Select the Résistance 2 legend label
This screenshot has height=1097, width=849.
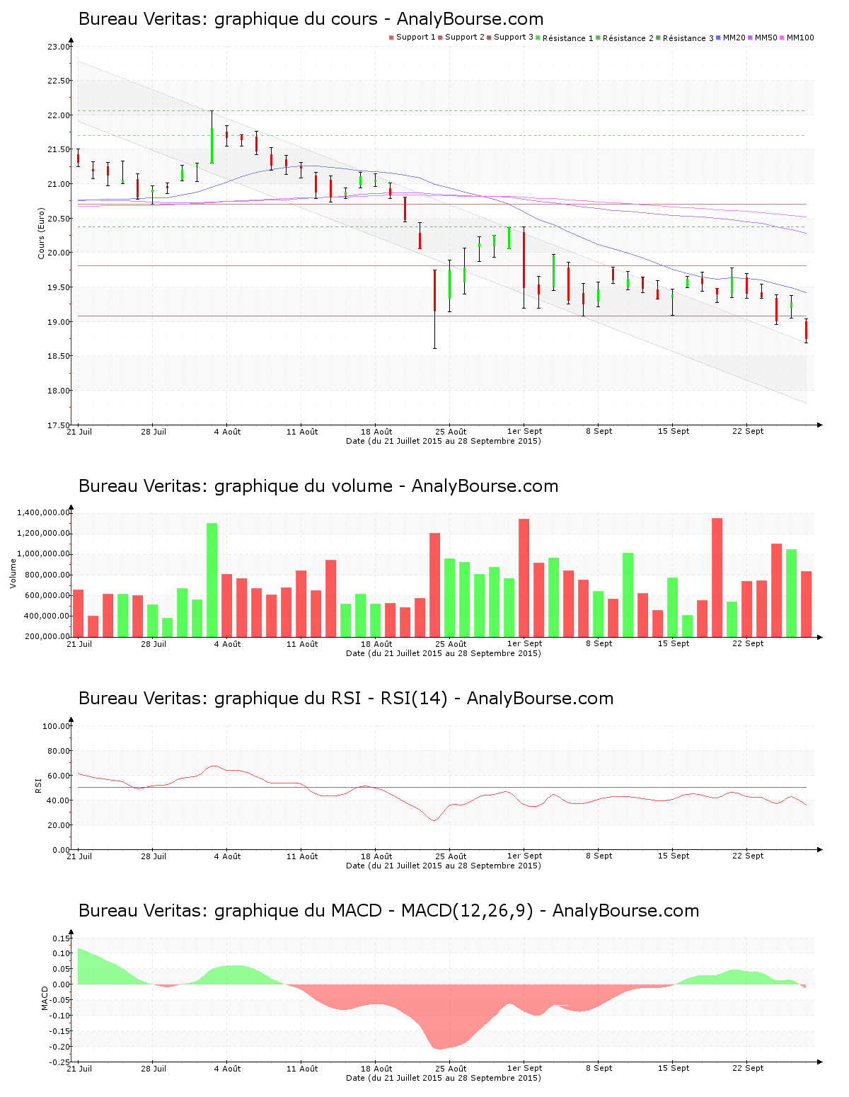point(628,38)
